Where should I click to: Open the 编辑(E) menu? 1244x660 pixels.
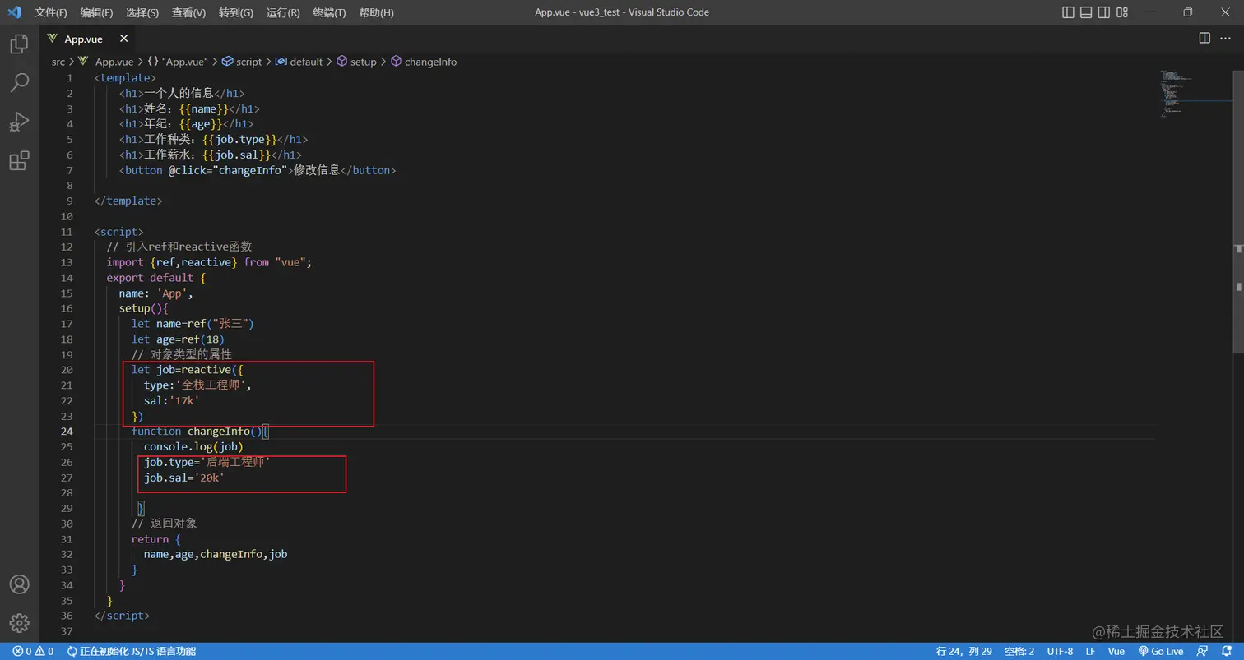coord(97,12)
